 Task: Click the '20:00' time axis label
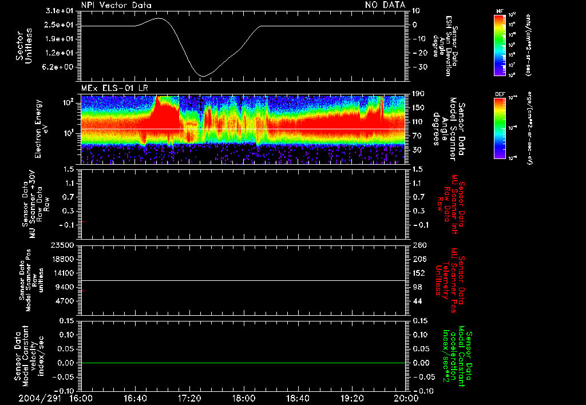click(x=406, y=398)
